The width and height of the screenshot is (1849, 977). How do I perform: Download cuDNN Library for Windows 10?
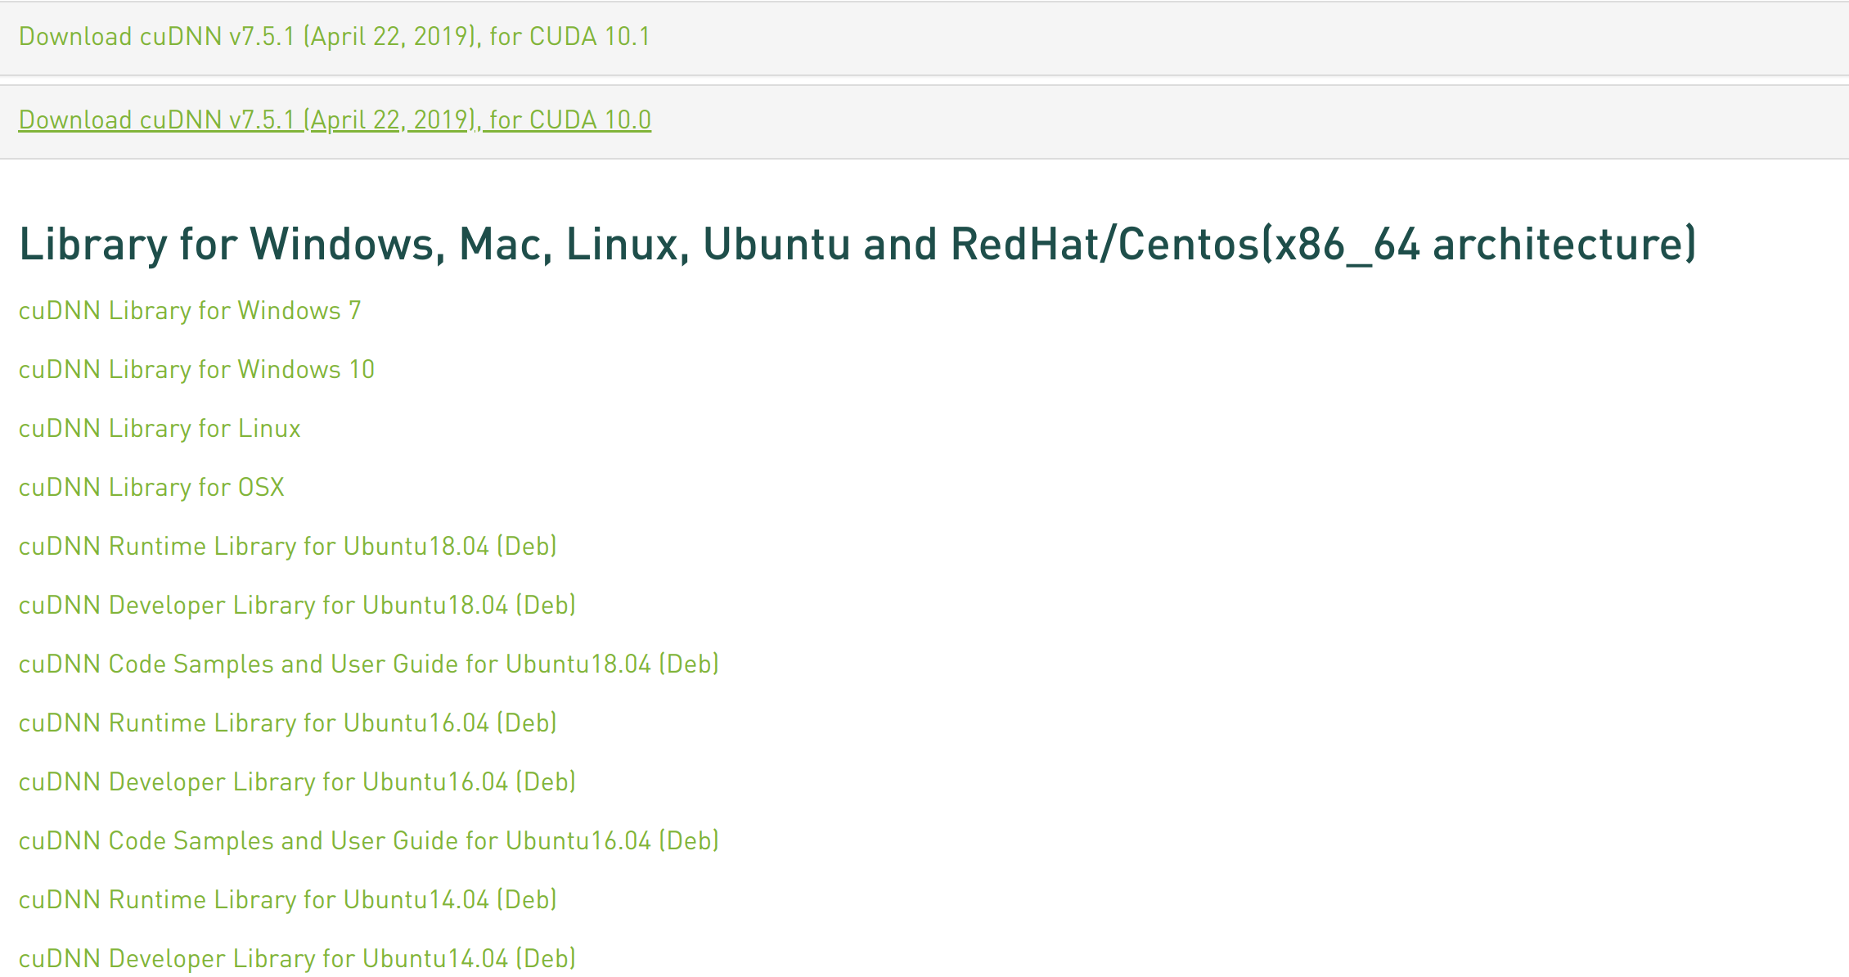pos(196,370)
